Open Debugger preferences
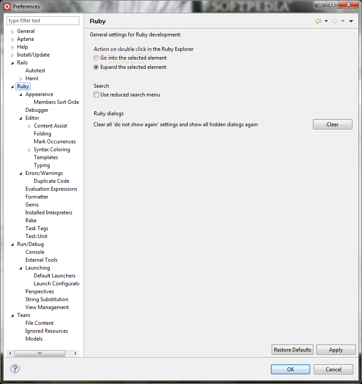The width and height of the screenshot is (362, 384). tap(37, 110)
